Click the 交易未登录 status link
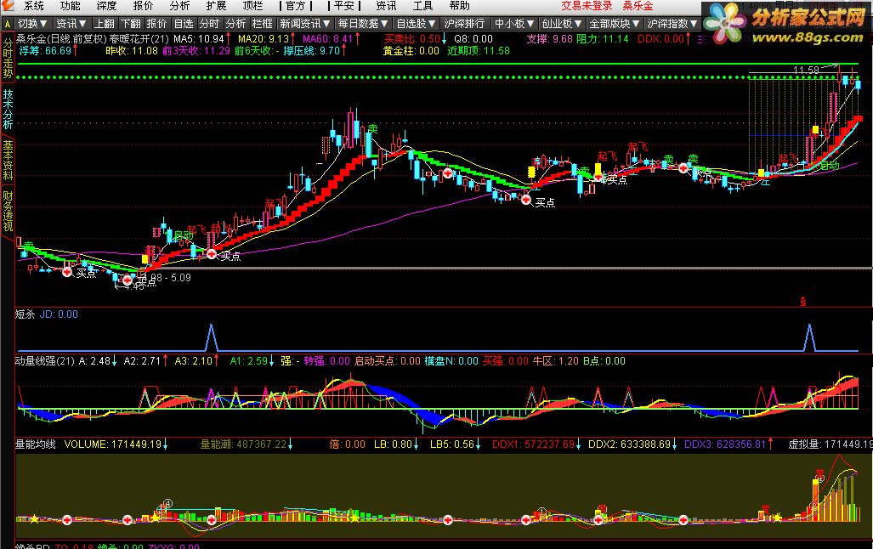The width and height of the screenshot is (873, 549). coord(587,6)
